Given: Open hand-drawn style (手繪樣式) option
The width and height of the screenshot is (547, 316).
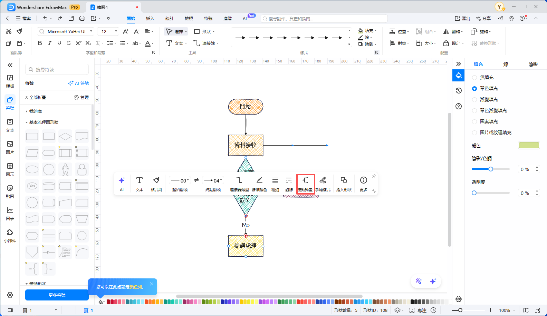Looking at the screenshot, I should tap(323, 184).
